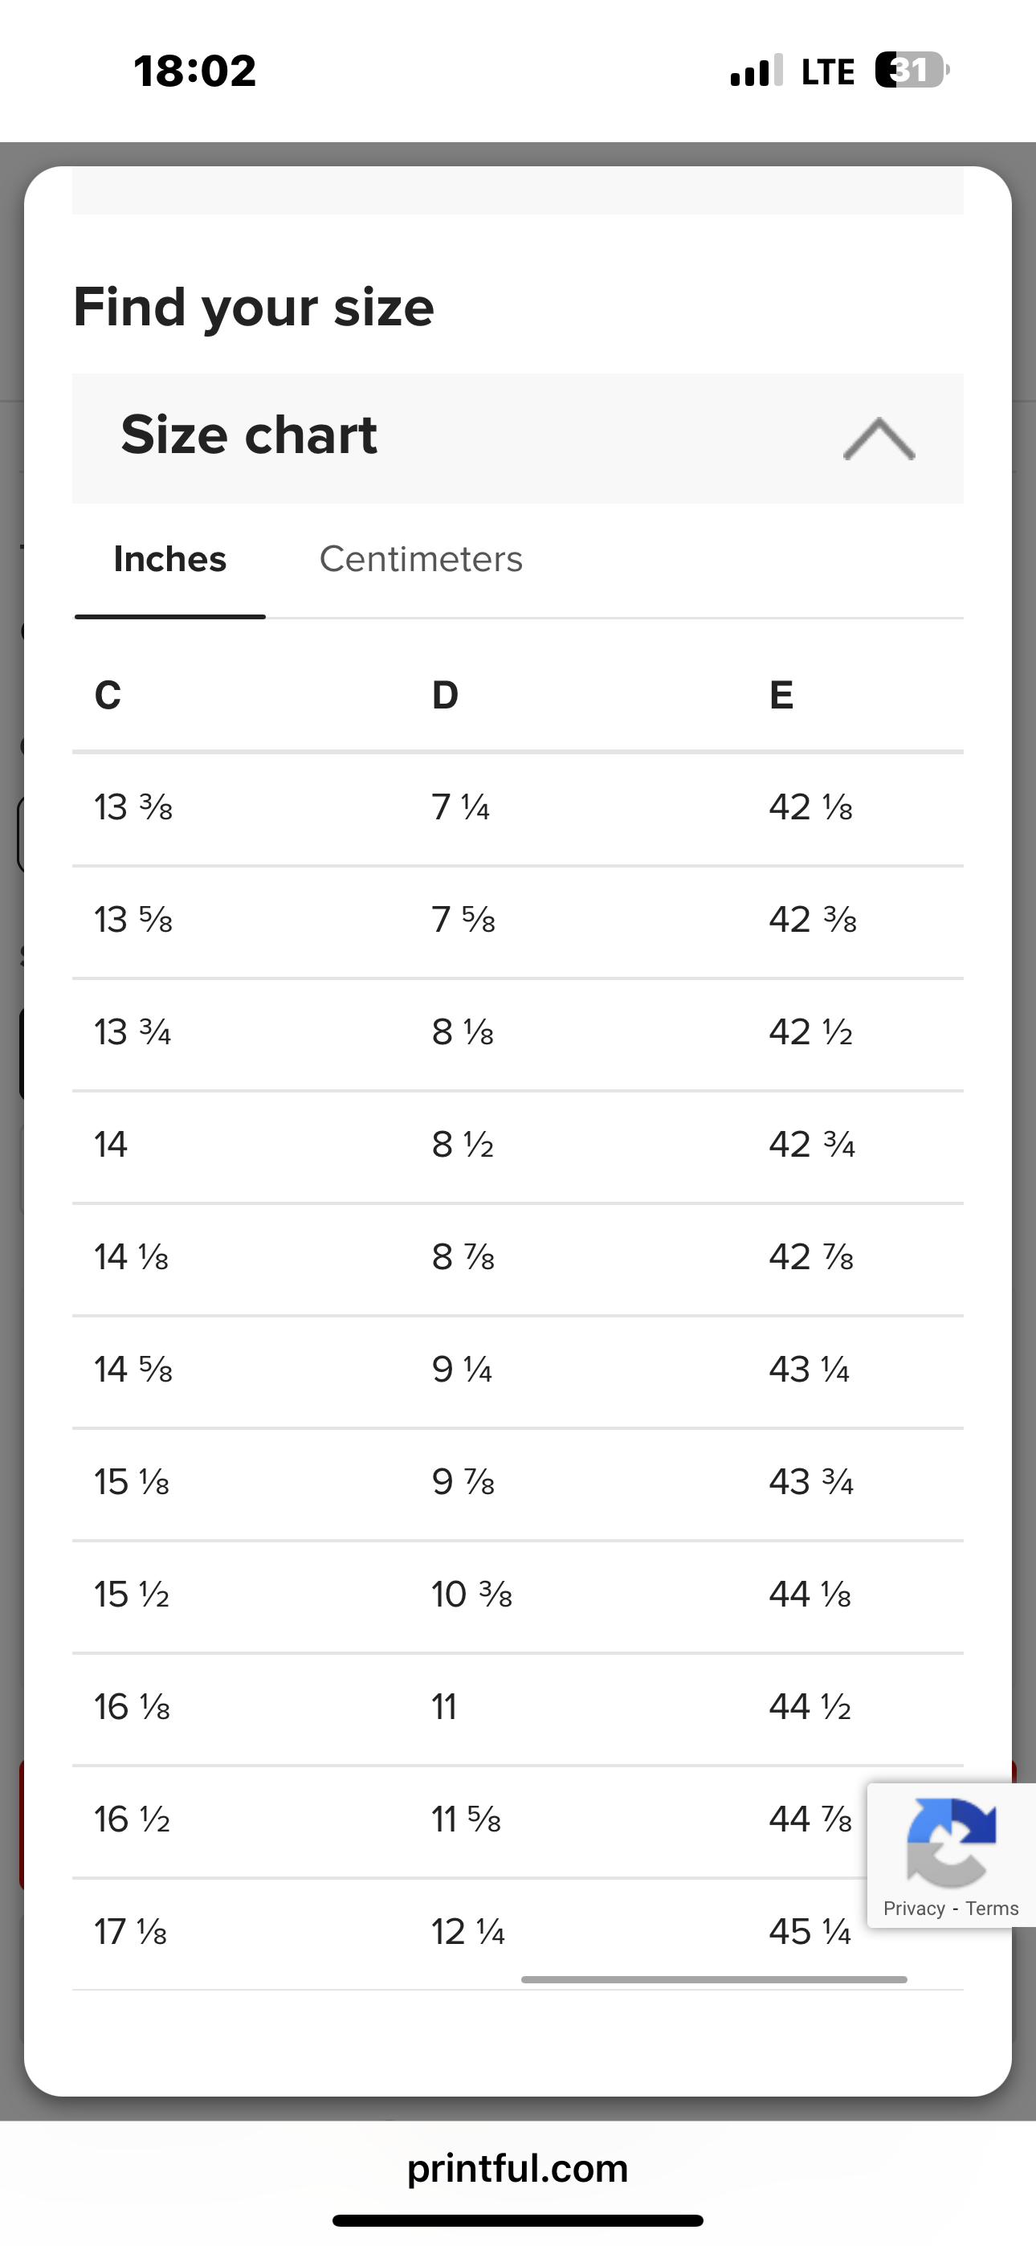This screenshot has width=1036, height=2246.
Task: Tap the battery indicator icon
Action: (x=911, y=71)
